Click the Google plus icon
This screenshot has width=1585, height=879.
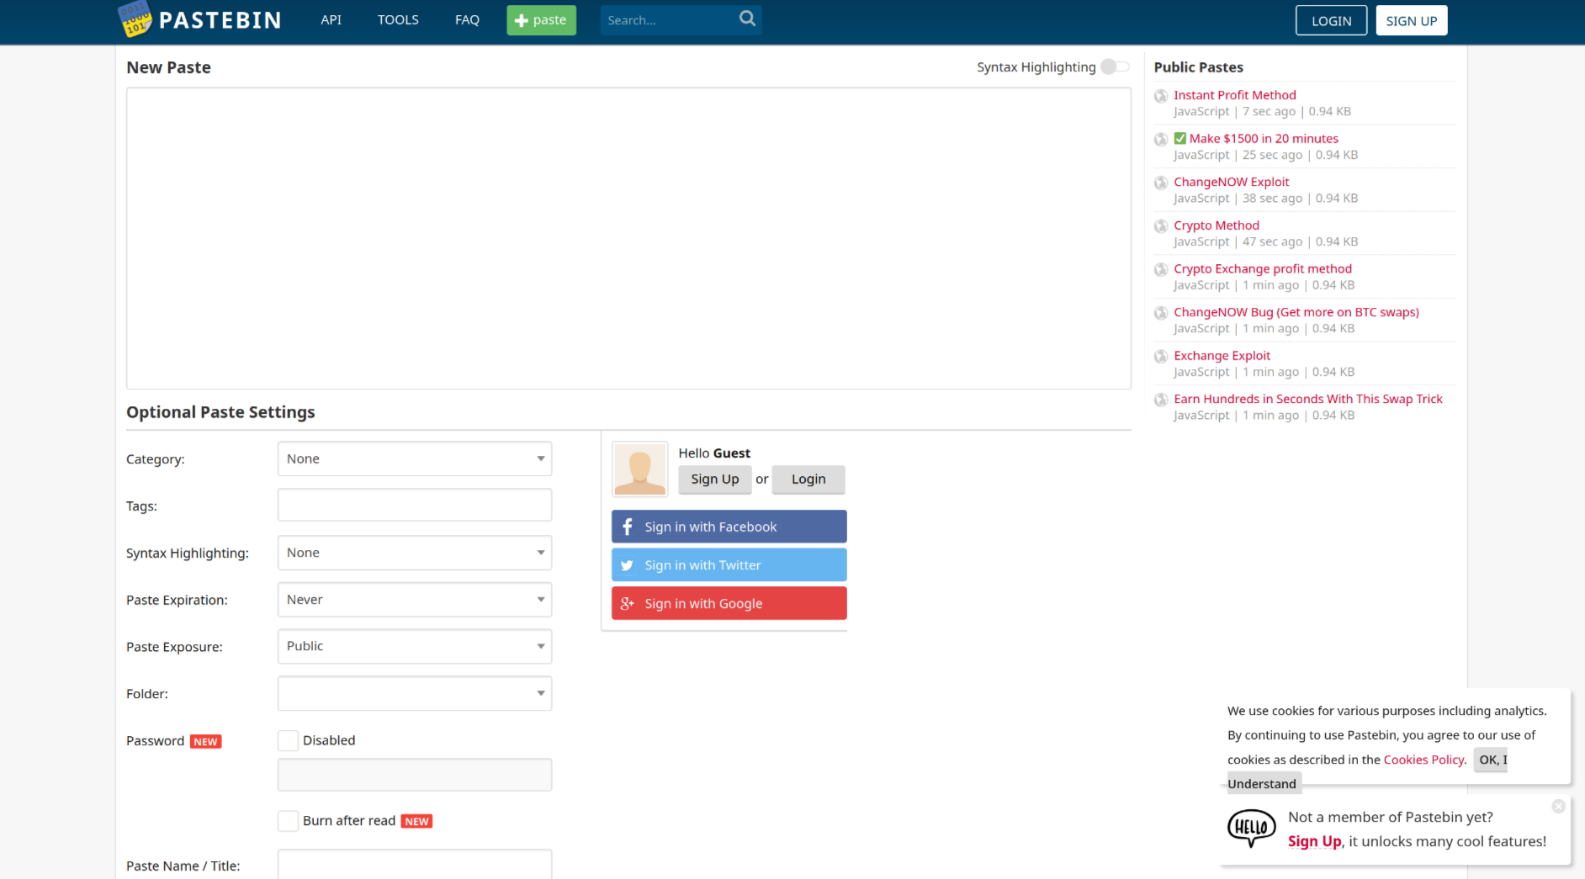pyautogui.click(x=628, y=603)
